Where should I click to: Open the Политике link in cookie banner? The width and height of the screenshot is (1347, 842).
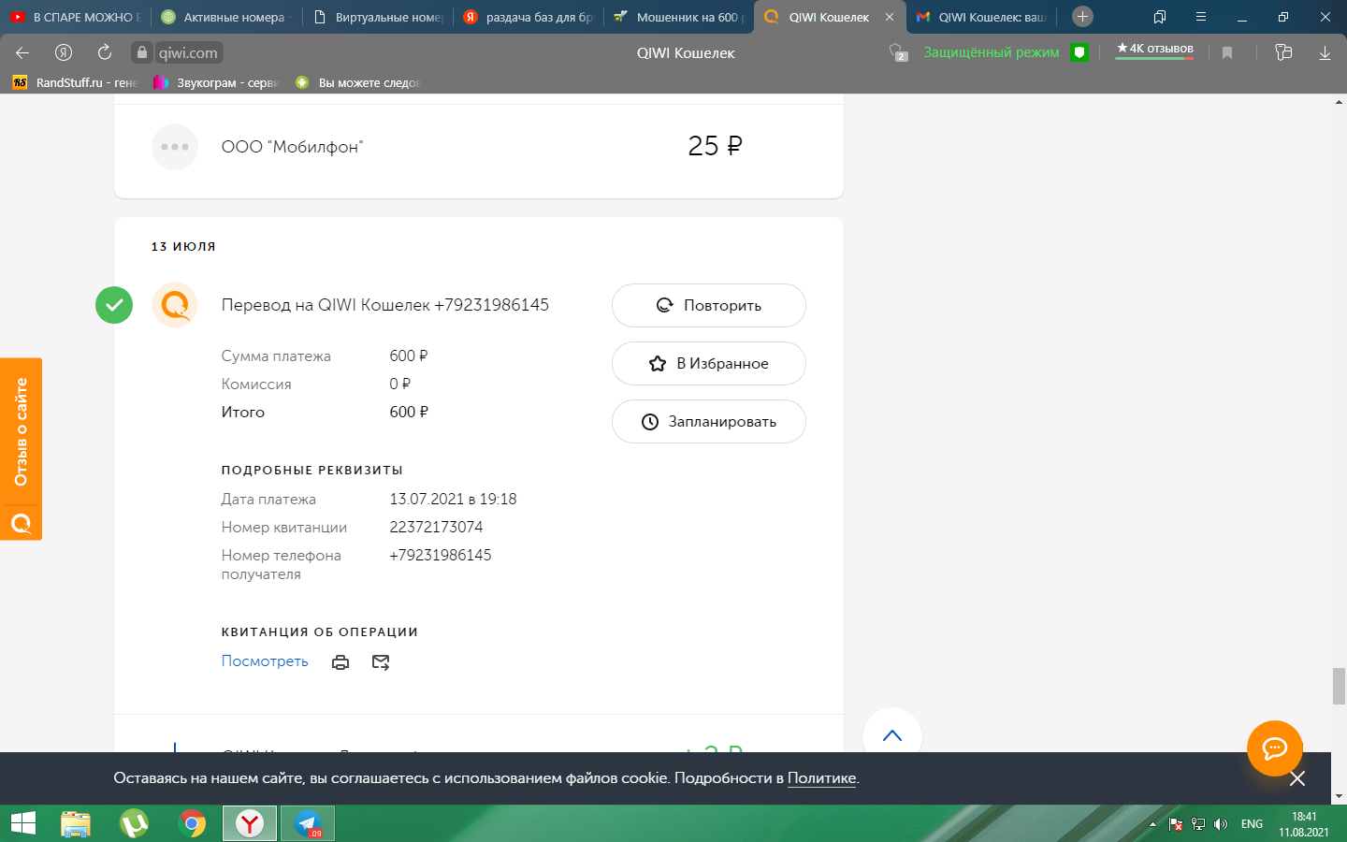tap(821, 778)
